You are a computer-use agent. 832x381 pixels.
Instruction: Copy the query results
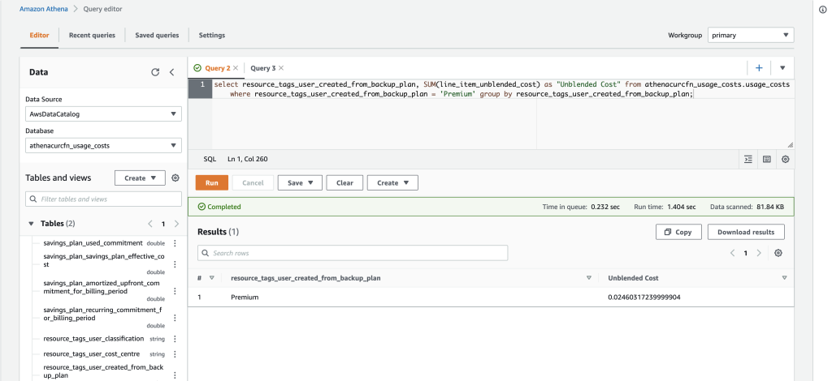678,232
